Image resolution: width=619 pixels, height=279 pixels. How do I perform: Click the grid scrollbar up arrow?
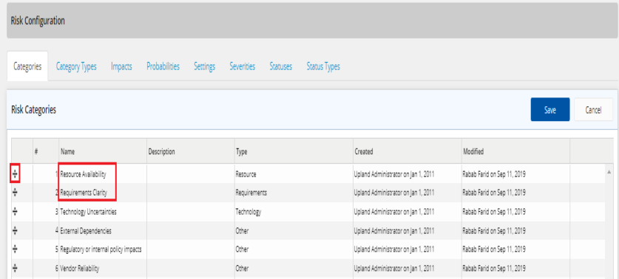(x=609, y=172)
